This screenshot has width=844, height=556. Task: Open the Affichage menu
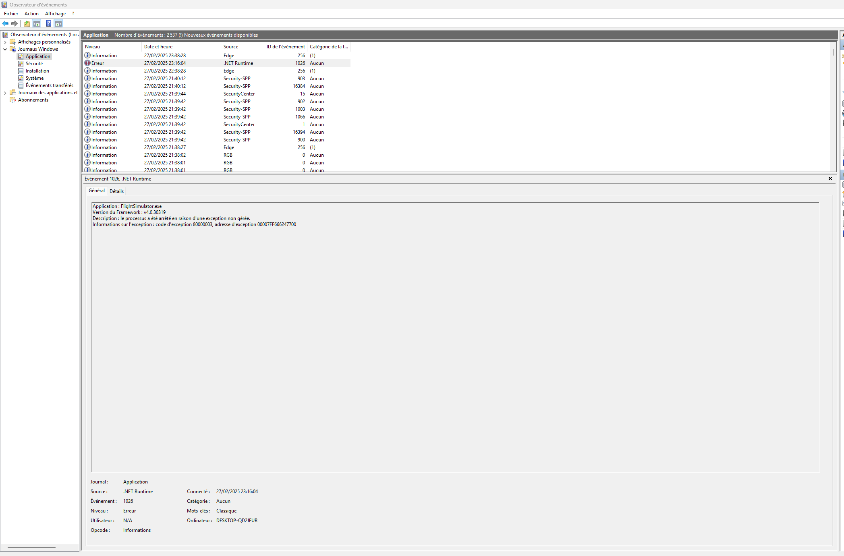pos(55,14)
